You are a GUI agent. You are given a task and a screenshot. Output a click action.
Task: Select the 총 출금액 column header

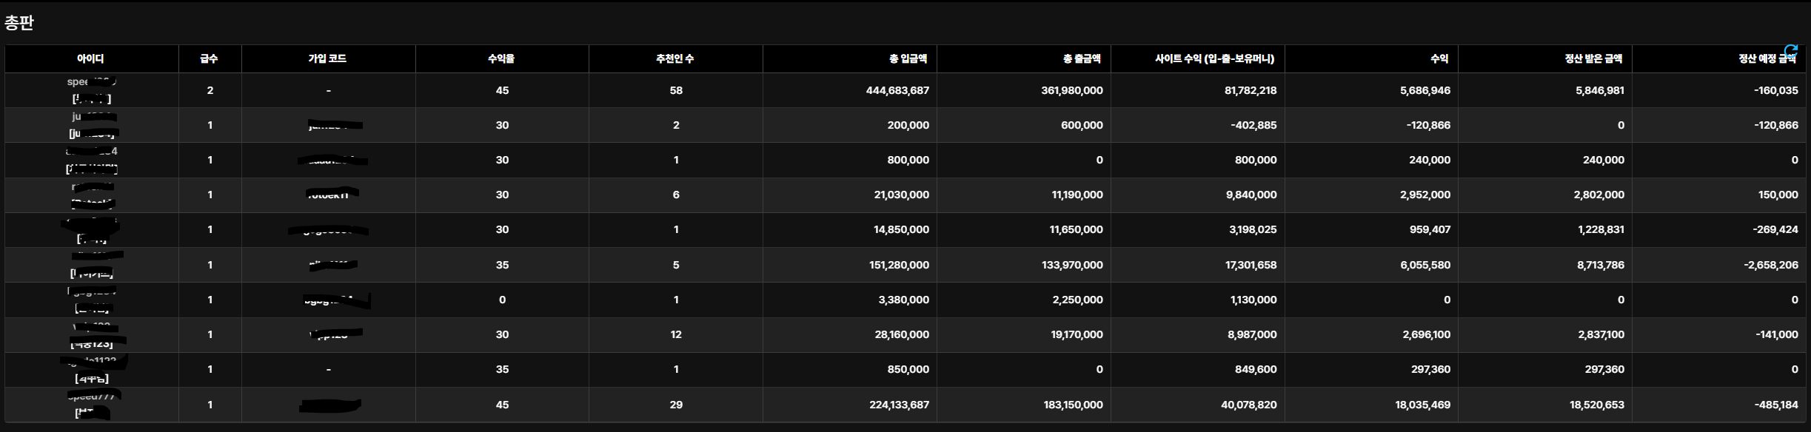pos(1082,58)
